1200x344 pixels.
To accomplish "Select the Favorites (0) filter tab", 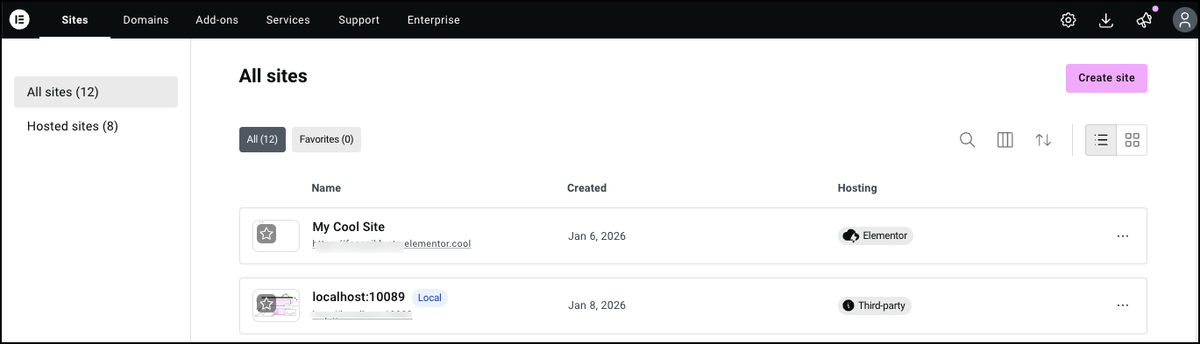I will (326, 139).
